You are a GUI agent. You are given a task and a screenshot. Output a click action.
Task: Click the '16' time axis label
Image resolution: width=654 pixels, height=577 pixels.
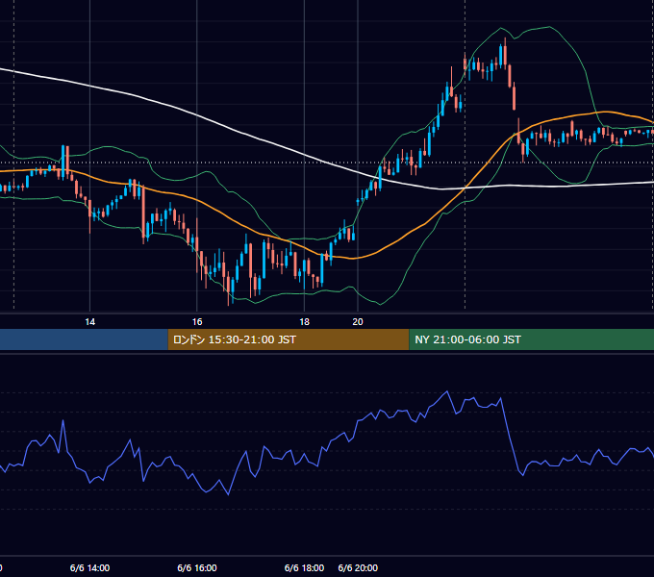point(197,322)
